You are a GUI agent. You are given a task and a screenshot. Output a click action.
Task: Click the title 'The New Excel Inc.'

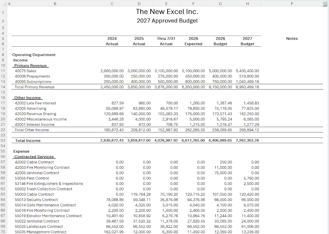(x=167, y=12)
